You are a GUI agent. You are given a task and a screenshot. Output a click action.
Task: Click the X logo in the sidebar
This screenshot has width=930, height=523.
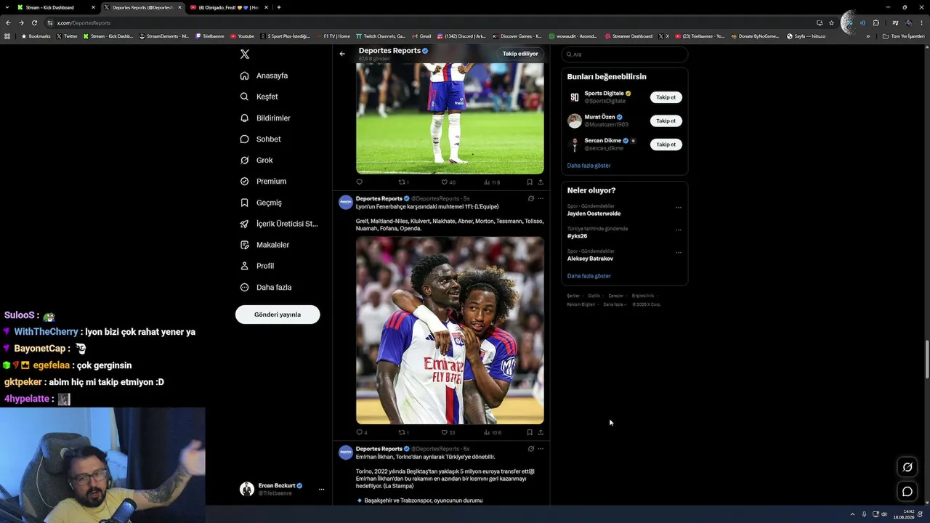point(245,54)
